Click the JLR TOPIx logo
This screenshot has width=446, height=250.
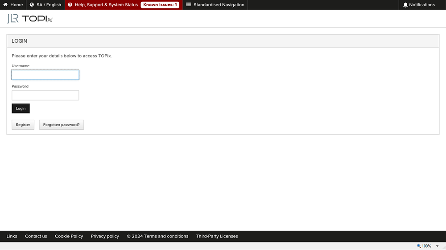tap(30, 19)
